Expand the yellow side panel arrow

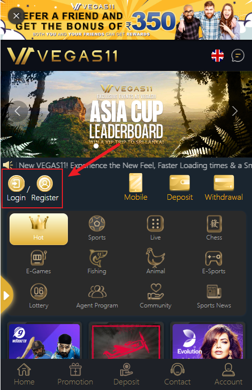coord(6,295)
